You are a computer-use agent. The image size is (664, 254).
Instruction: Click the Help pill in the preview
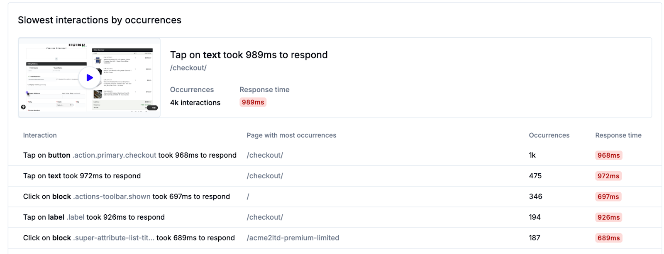click(x=153, y=108)
